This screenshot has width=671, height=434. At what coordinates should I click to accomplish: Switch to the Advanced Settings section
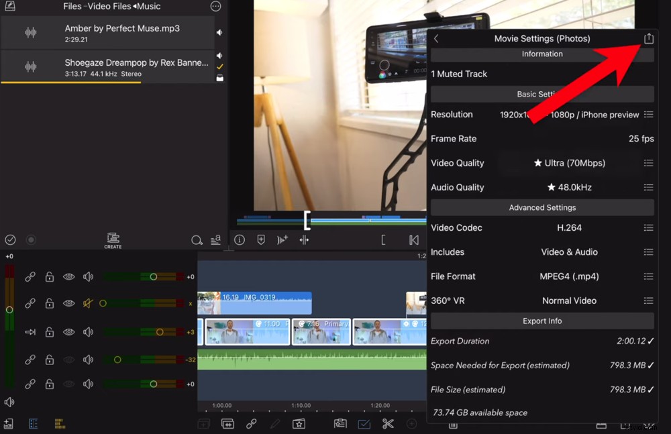[x=542, y=207]
